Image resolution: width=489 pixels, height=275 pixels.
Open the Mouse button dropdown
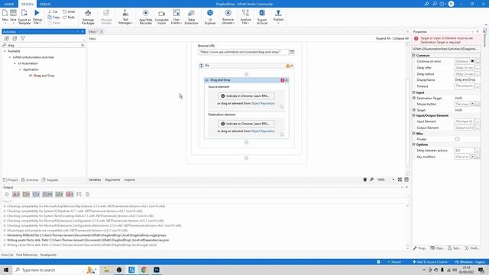pyautogui.click(x=472, y=104)
